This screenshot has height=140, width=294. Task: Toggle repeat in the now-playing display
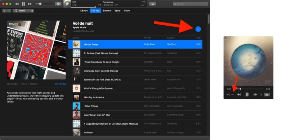coord(144,2)
